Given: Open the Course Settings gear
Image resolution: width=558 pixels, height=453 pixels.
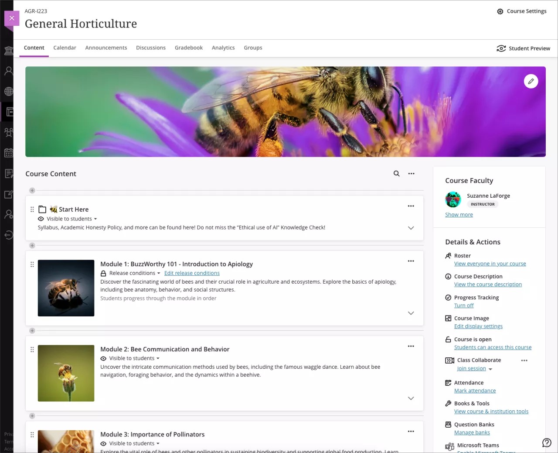Looking at the screenshot, I should [x=500, y=11].
